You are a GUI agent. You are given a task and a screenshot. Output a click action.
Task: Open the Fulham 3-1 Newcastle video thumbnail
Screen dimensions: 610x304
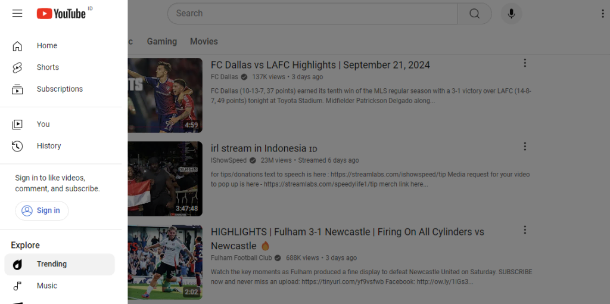(x=165, y=262)
